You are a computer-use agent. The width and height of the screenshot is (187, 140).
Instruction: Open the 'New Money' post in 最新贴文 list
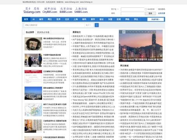tap(93, 100)
